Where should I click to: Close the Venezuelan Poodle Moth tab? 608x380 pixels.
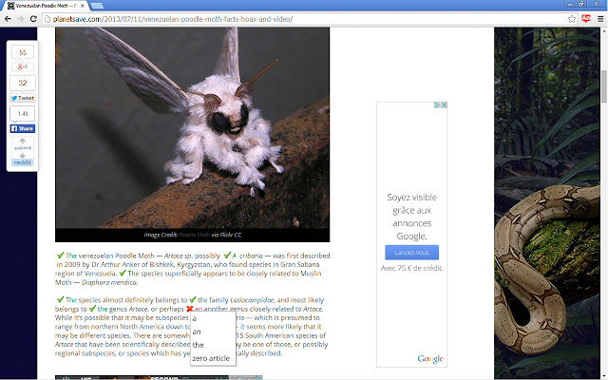[83, 6]
